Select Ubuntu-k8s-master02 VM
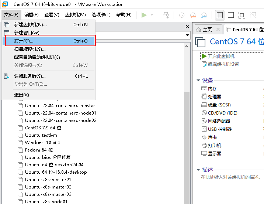The width and height of the screenshot is (264, 204). (45, 187)
